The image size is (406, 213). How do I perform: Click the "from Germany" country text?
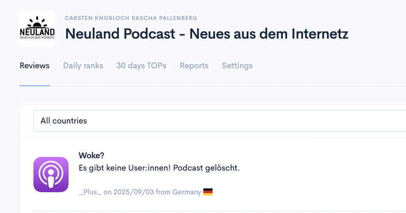[x=178, y=192]
